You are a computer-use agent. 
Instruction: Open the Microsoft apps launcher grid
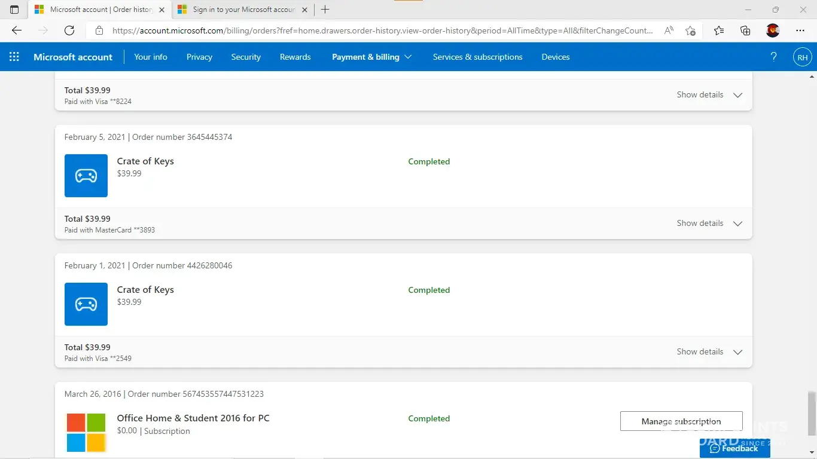pos(14,57)
